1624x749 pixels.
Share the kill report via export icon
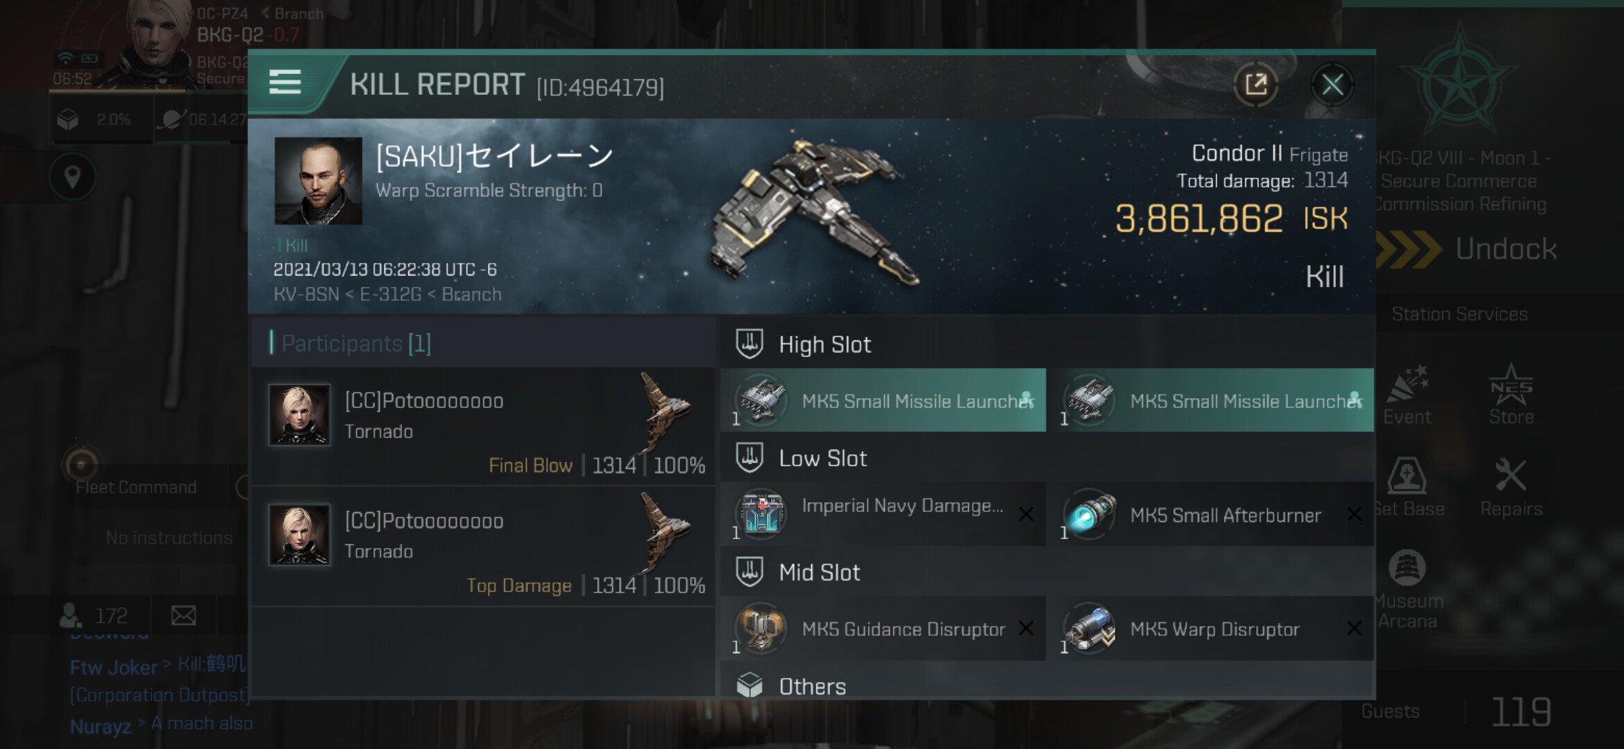coord(1255,85)
